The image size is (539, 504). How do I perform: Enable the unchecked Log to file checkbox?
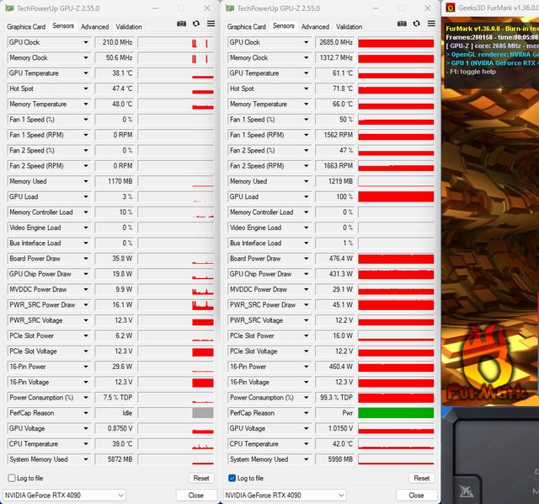(x=12, y=478)
